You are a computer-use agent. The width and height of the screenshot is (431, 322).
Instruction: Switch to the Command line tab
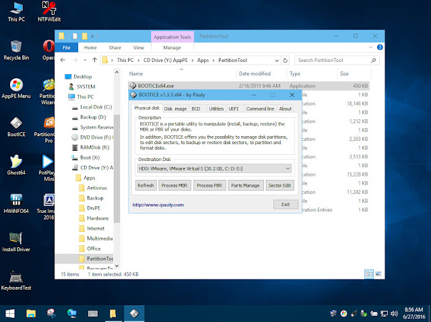tap(260, 109)
